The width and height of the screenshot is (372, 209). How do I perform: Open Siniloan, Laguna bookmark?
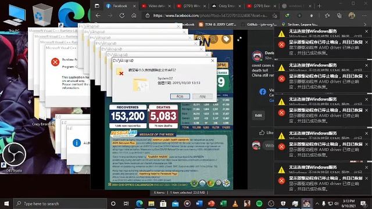click(300, 24)
